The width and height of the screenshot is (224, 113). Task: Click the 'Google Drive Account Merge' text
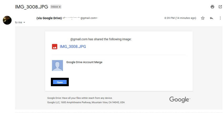[84, 62]
